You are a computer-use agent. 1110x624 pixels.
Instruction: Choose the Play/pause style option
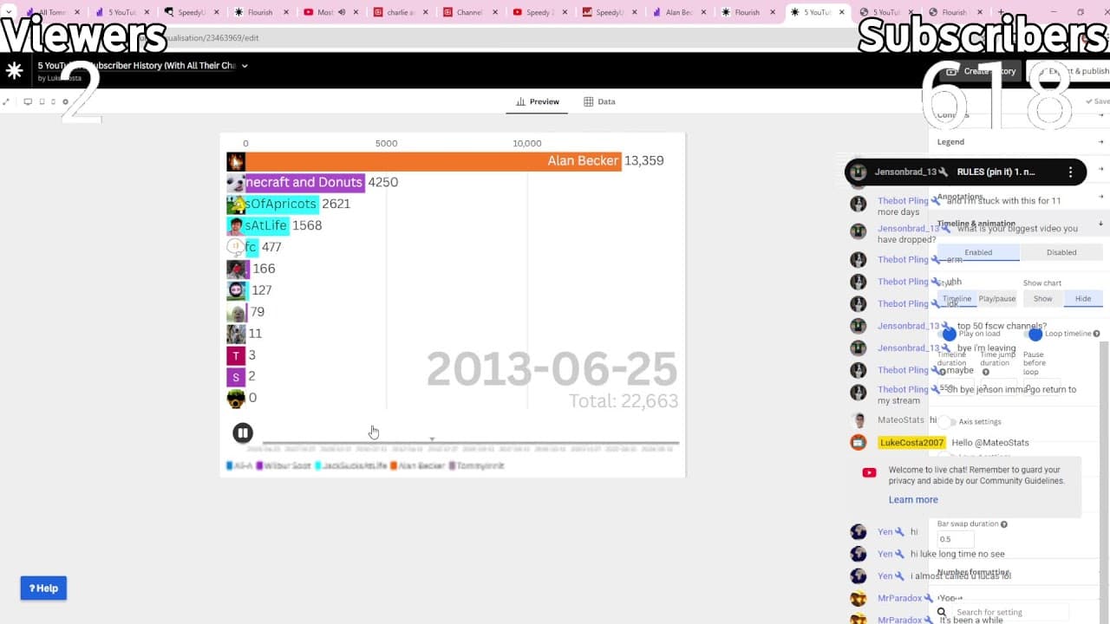[996, 299]
